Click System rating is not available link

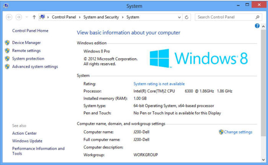[x=159, y=84]
